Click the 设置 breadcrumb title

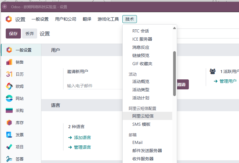45,34
